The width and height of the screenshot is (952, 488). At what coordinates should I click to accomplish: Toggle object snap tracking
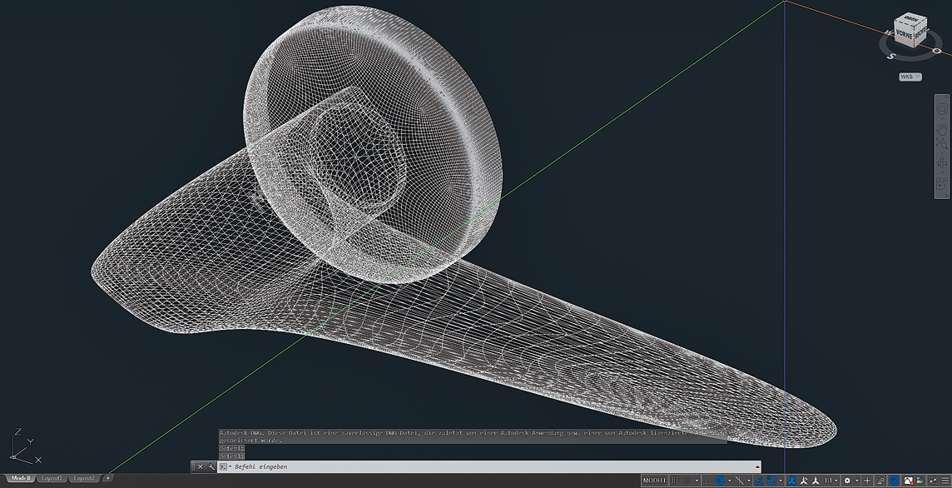tap(759, 481)
